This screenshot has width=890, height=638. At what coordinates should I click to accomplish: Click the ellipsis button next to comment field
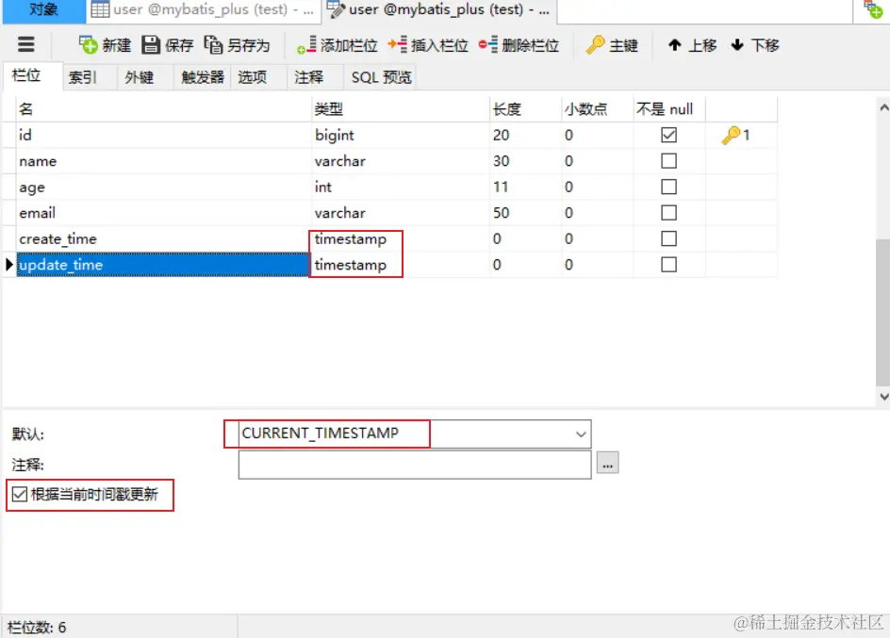point(607,464)
